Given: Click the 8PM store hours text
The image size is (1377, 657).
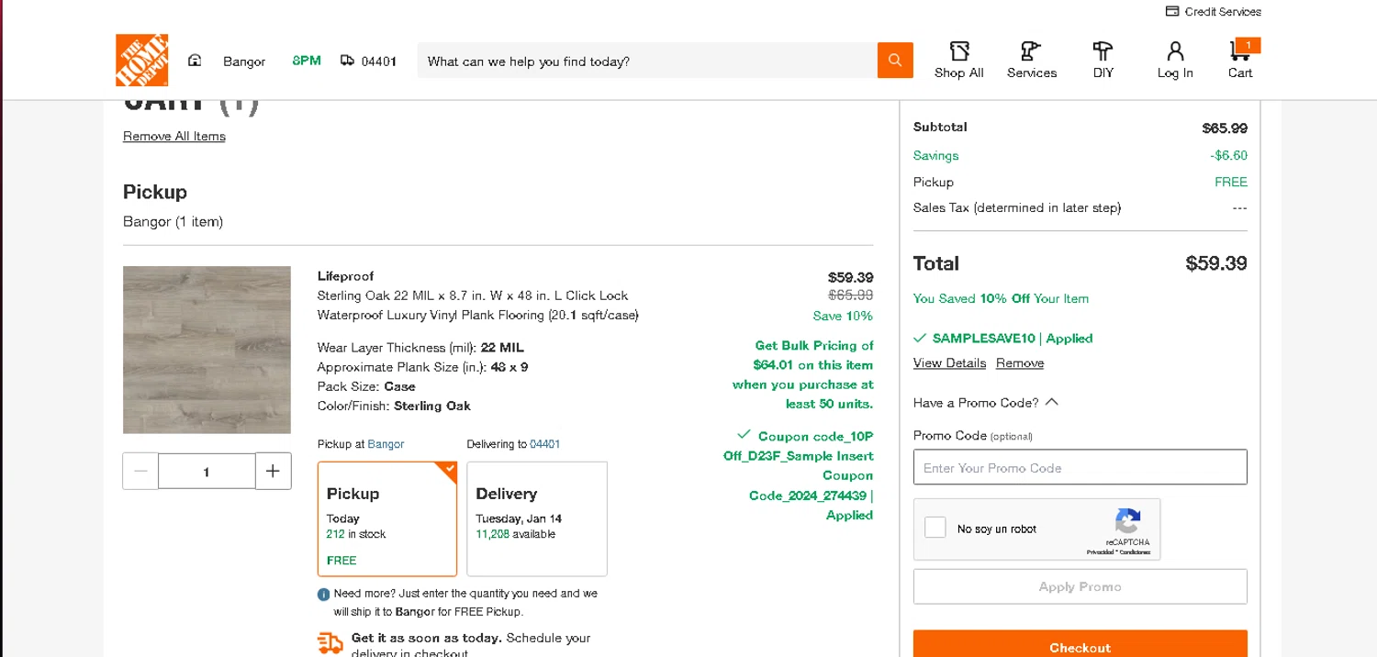Looking at the screenshot, I should (x=307, y=61).
